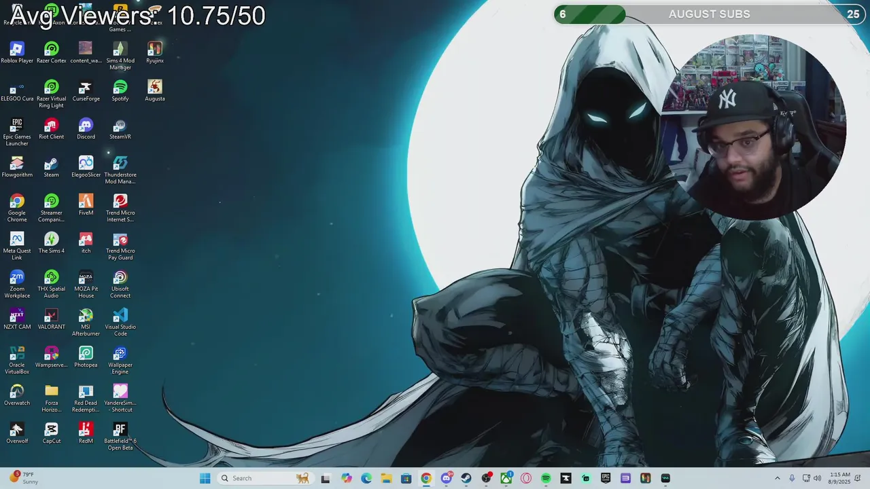The height and width of the screenshot is (489, 870).
Task: Open the volume tray control
Action: (818, 478)
